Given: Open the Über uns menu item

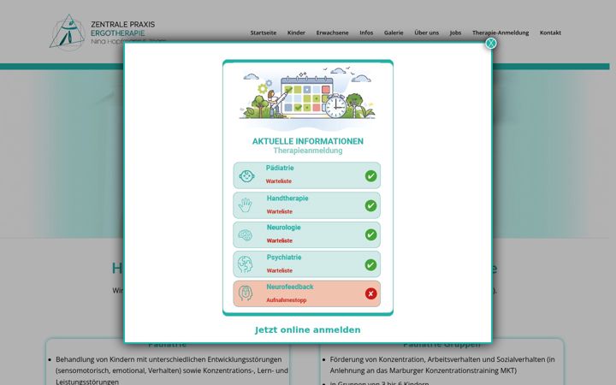Looking at the screenshot, I should click(x=427, y=33).
